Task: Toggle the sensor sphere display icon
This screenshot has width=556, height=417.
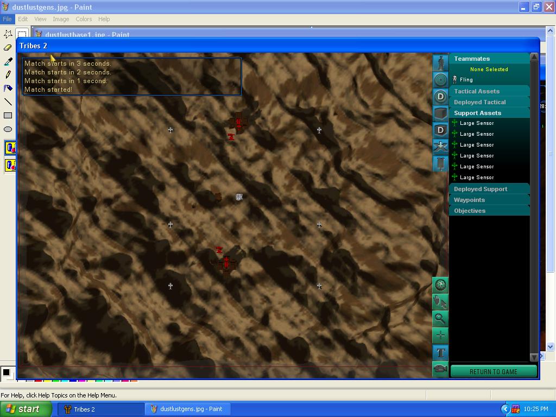Action: tap(440, 285)
